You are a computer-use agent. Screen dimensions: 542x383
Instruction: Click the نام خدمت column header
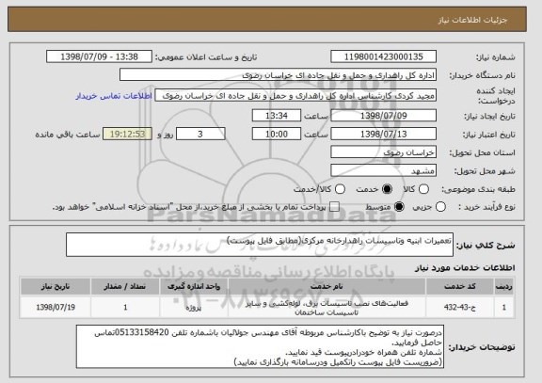pyautogui.click(x=327, y=287)
